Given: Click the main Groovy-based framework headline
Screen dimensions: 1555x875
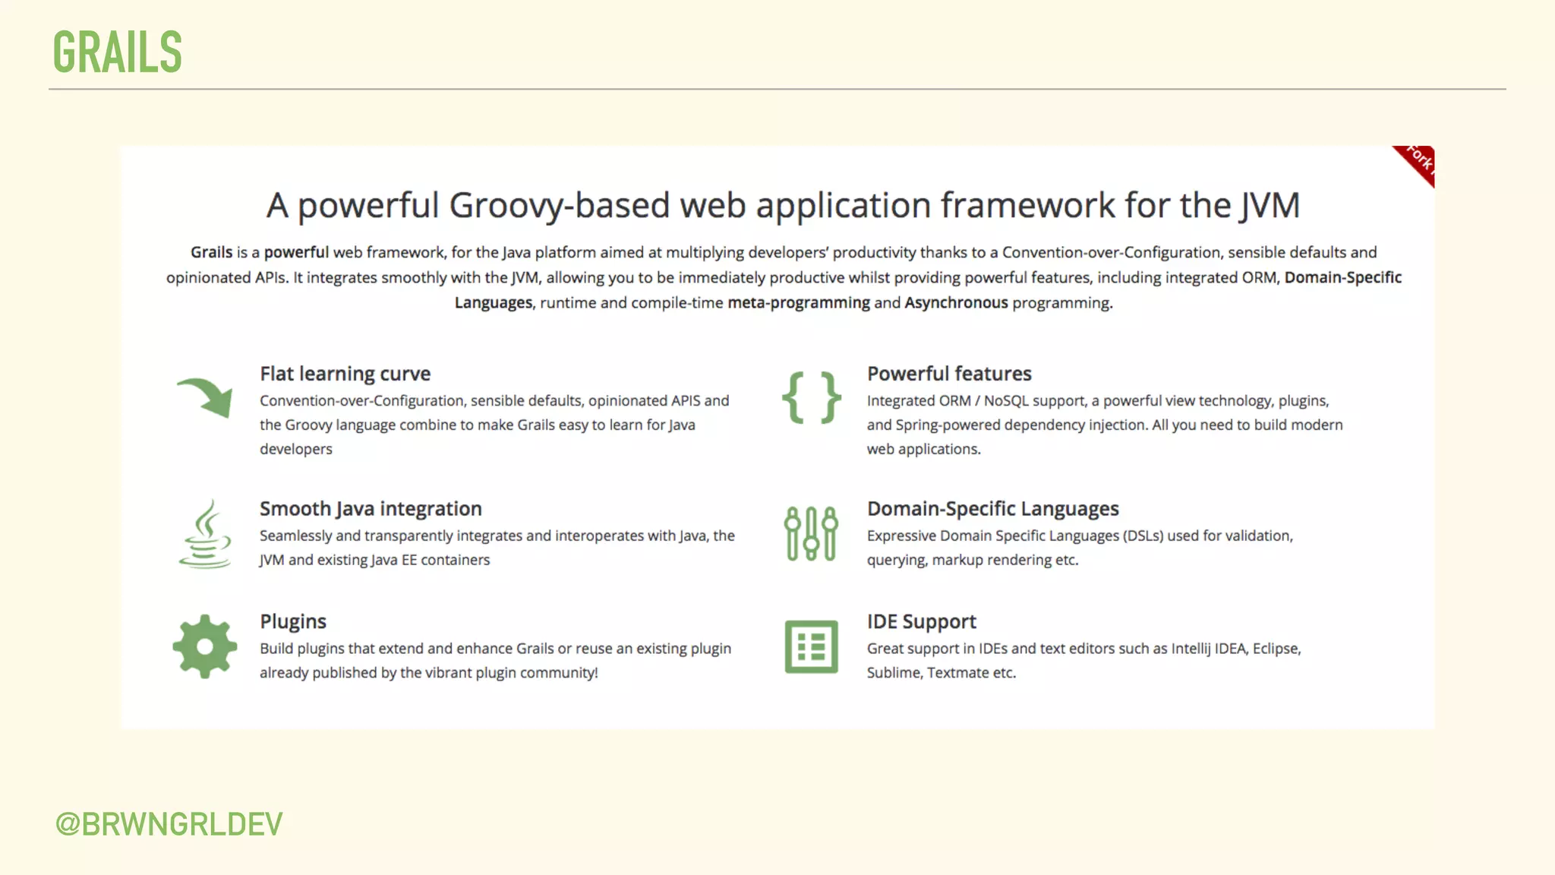Looking at the screenshot, I should click(783, 205).
